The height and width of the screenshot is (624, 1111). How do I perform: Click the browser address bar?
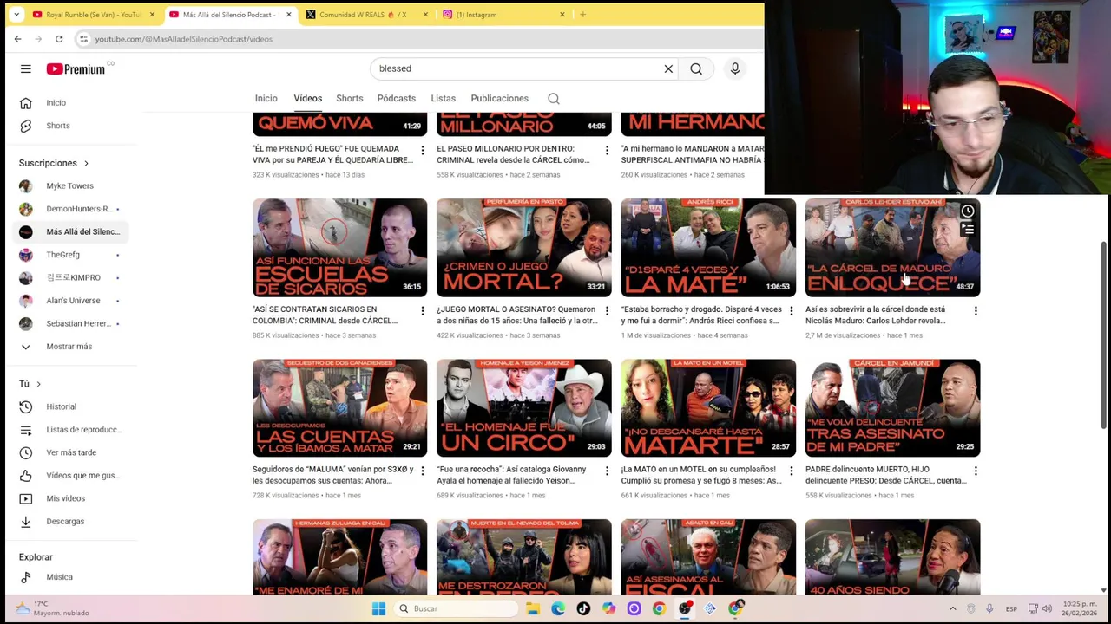[417, 39]
